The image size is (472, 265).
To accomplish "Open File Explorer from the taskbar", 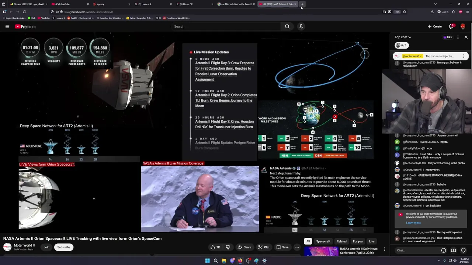I will point(224,261).
